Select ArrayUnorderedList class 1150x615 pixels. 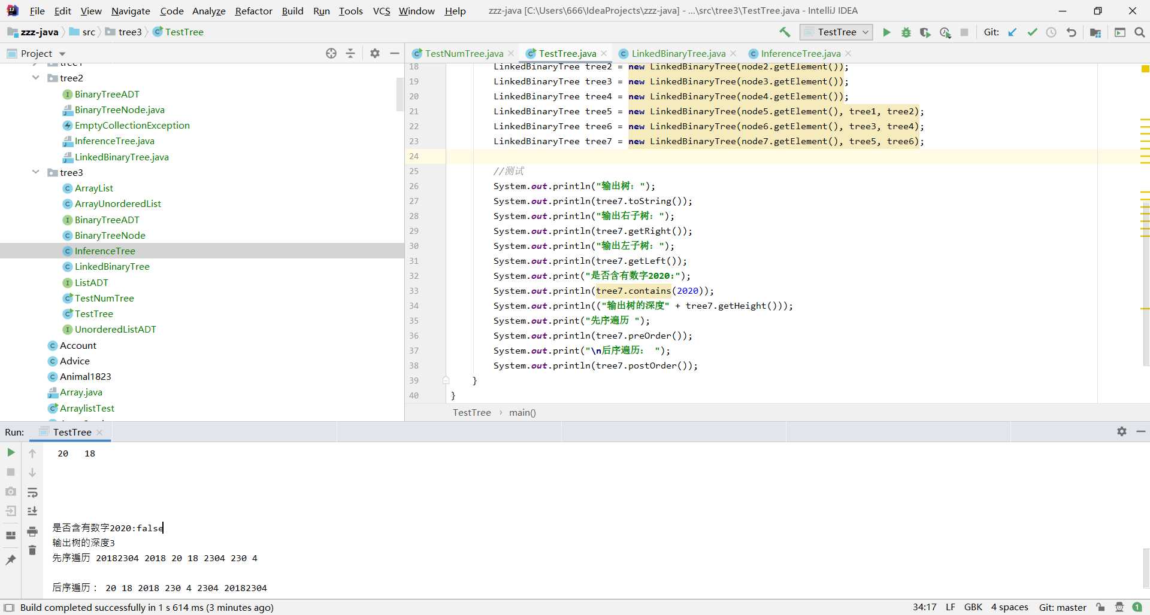[117, 203]
